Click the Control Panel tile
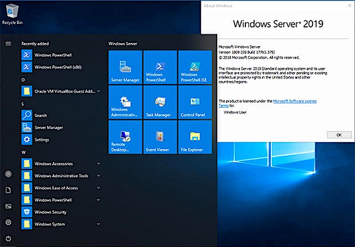The width and height of the screenshot is (355, 247). coord(195,102)
